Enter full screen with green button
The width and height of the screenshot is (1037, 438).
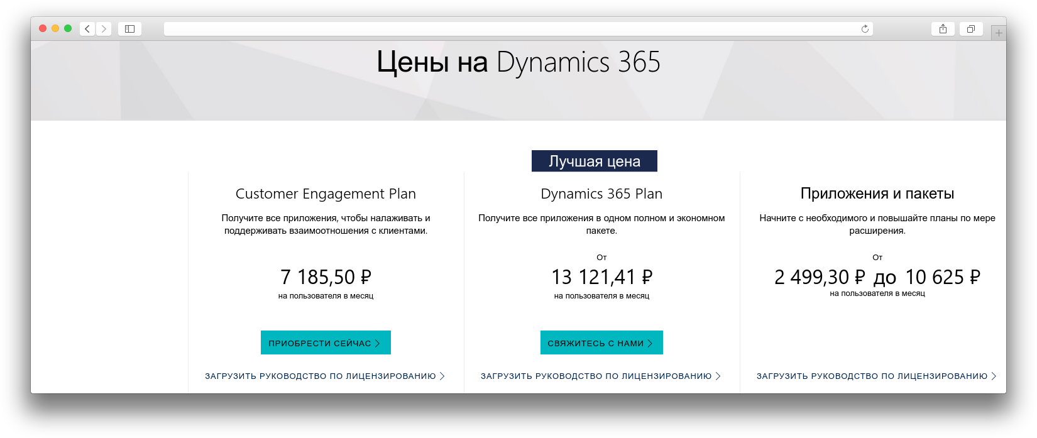[68, 28]
